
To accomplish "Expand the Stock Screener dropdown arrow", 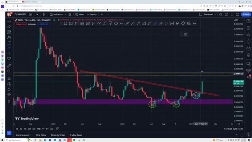I will (32, 135).
